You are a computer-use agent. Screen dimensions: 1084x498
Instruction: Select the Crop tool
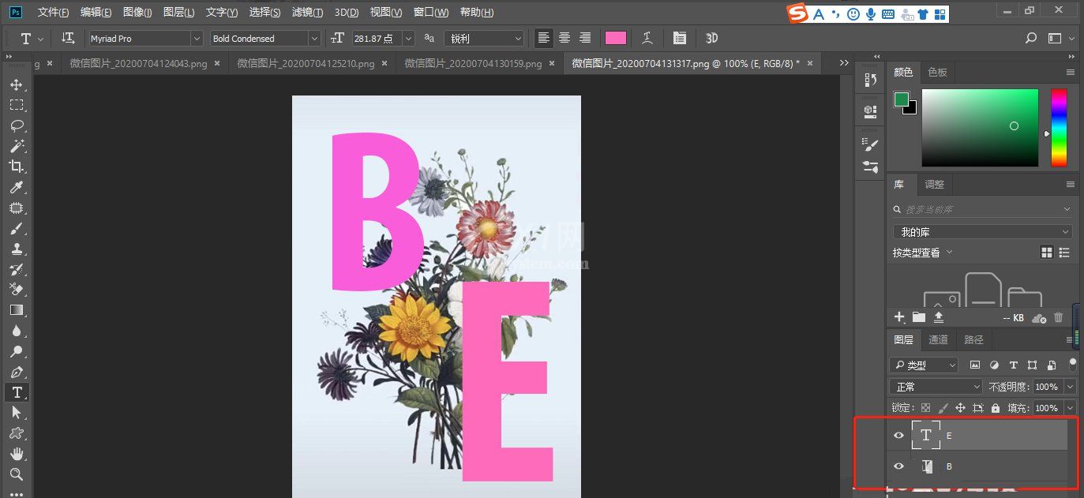click(x=17, y=167)
